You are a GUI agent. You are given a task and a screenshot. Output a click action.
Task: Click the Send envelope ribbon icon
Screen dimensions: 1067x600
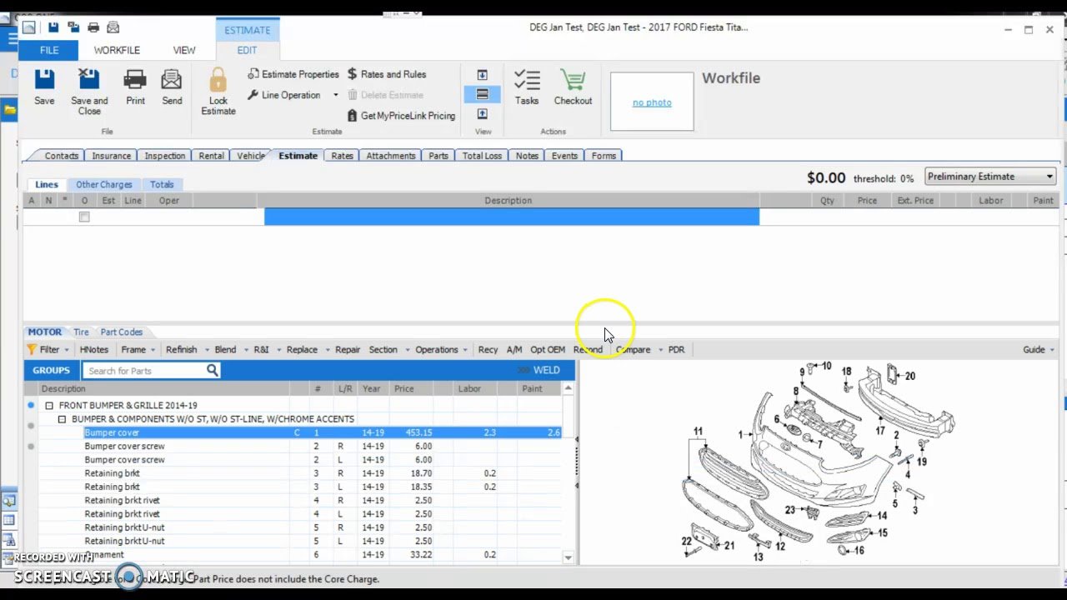tap(172, 80)
